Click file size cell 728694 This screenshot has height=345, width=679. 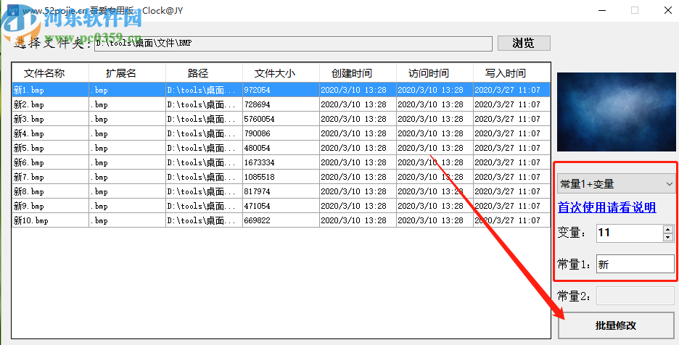[281, 104]
